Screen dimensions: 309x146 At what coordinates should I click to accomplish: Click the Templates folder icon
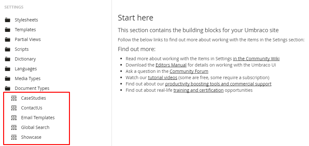click(x=8, y=30)
